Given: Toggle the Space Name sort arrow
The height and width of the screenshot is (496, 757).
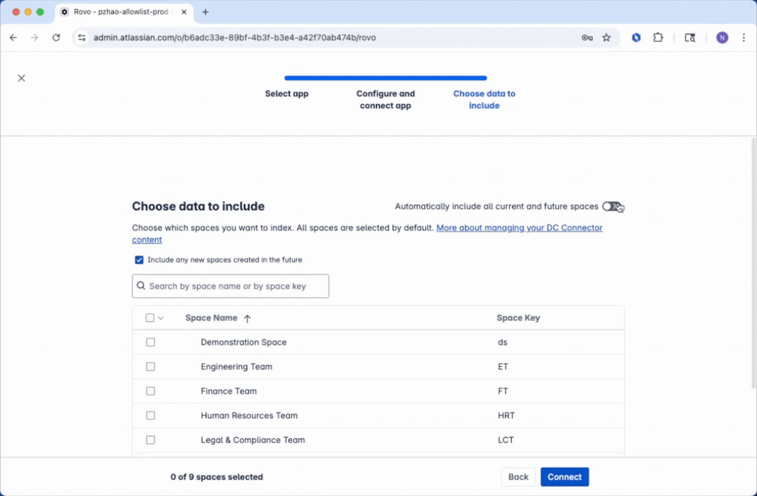Looking at the screenshot, I should point(248,318).
